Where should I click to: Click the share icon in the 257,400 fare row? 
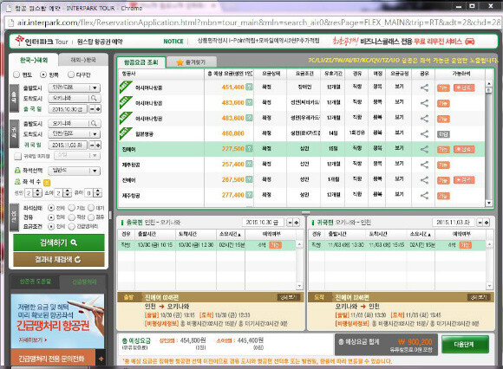click(x=424, y=165)
